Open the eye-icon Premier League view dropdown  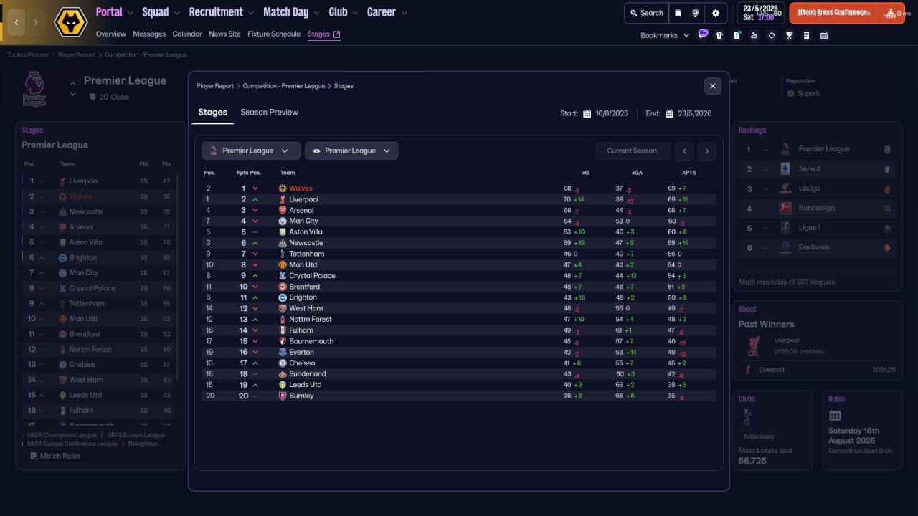[x=351, y=150]
